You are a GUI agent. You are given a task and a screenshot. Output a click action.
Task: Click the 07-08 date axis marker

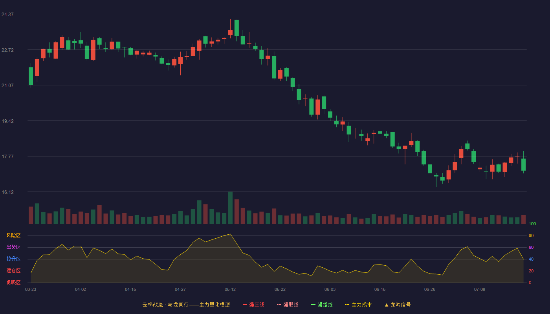pos(480,289)
